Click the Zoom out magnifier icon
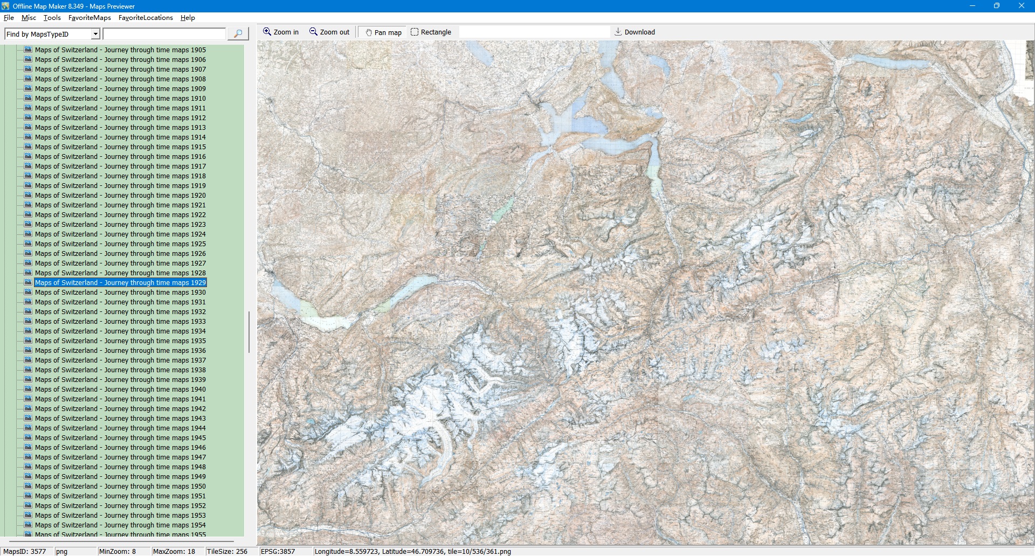The height and width of the screenshot is (556, 1035). point(313,32)
